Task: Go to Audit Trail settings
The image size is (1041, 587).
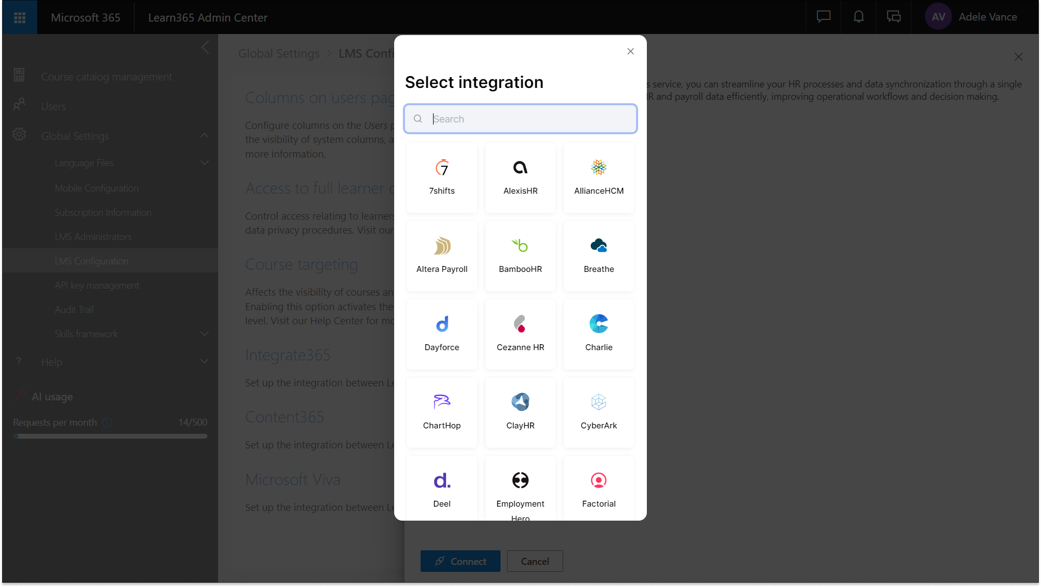Action: [75, 310]
